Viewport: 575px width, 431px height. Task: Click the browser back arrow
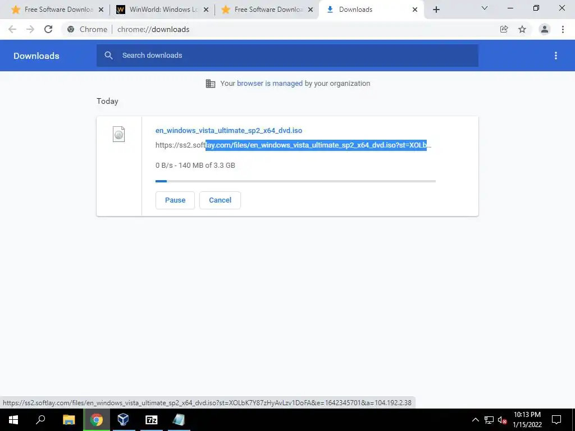[12, 29]
